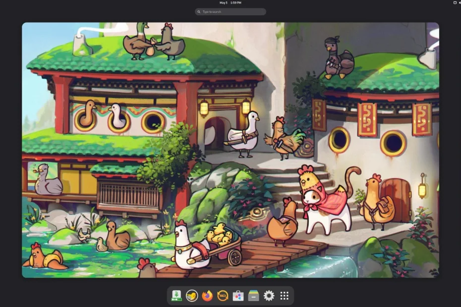The image size is (461, 307).
Task: Open the Files file manager in the dash
Action: point(253,296)
